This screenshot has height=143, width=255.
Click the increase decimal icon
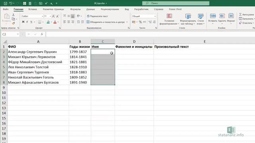[x=150, y=22]
